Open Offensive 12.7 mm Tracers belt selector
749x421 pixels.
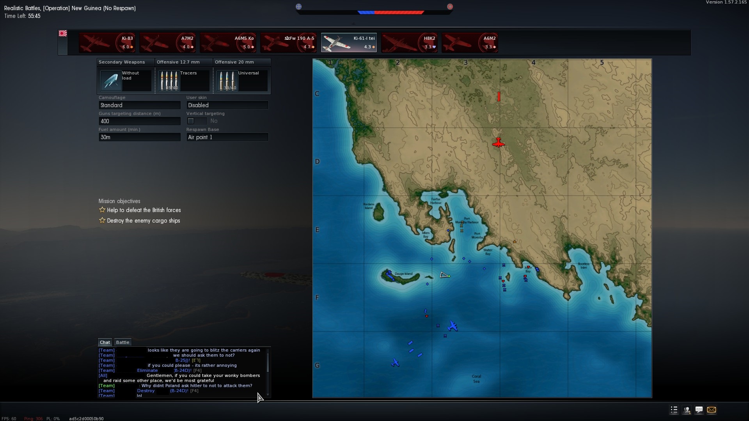pyautogui.click(x=184, y=80)
